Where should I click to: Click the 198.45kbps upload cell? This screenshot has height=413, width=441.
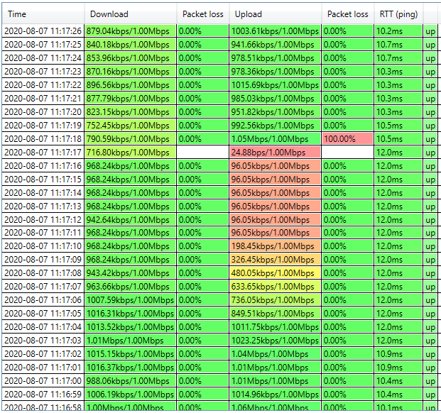tap(275, 246)
